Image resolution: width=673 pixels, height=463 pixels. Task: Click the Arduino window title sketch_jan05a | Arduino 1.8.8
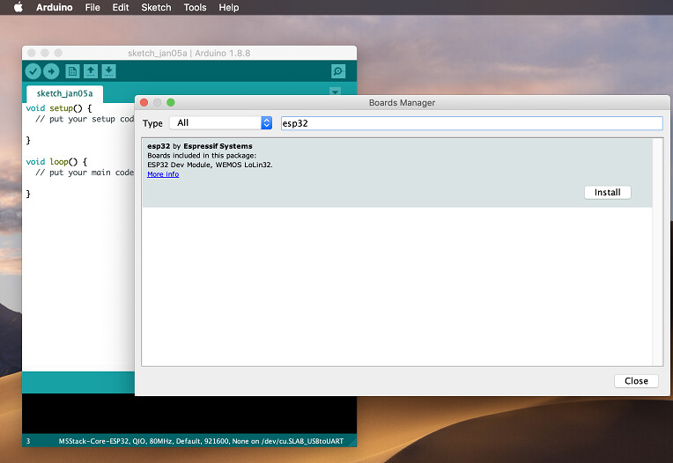point(189,53)
